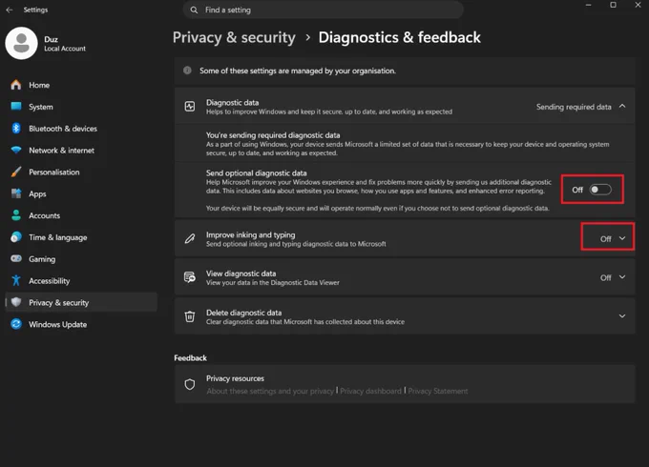Click the Apps icon in sidebar
Viewport: 649px width, 467px height.
[x=16, y=193]
